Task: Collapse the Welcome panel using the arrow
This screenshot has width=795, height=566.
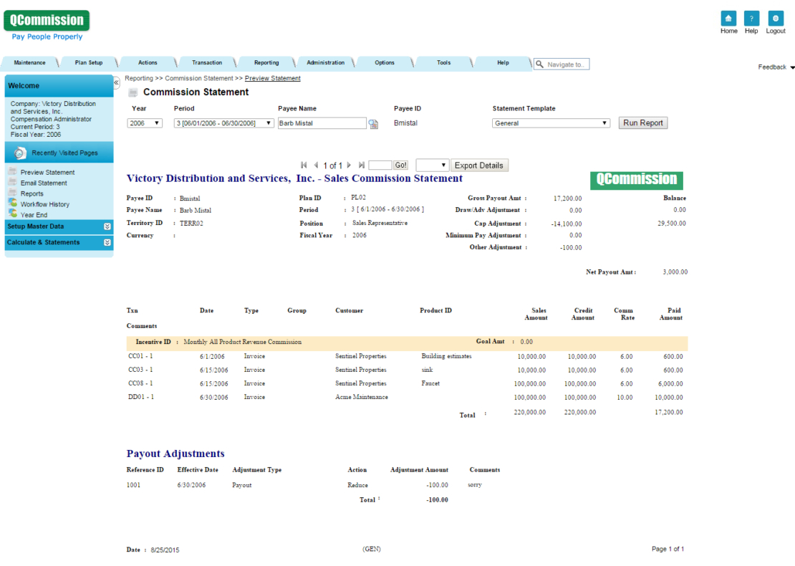Action: (x=116, y=82)
